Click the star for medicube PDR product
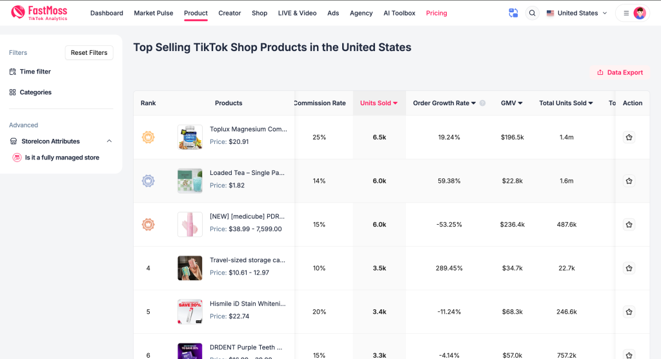Screen dimensions: 661x359 [x=629, y=225]
